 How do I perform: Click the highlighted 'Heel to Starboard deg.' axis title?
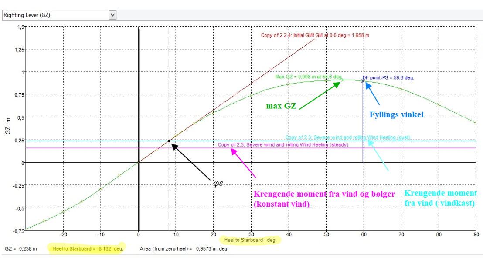click(x=250, y=240)
